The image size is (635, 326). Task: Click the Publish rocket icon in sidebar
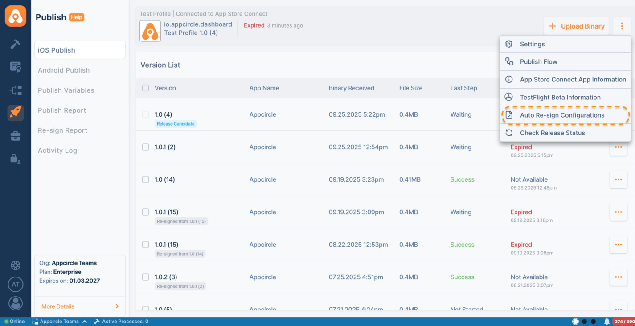[x=16, y=112]
